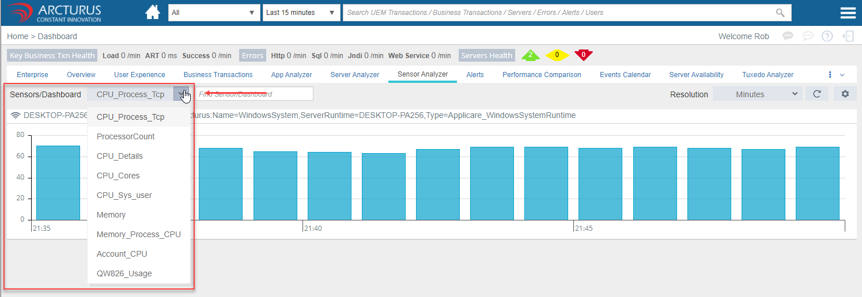This screenshot has width=862, height=297.
Task: Switch to the App Analyzer tab
Action: (x=291, y=75)
